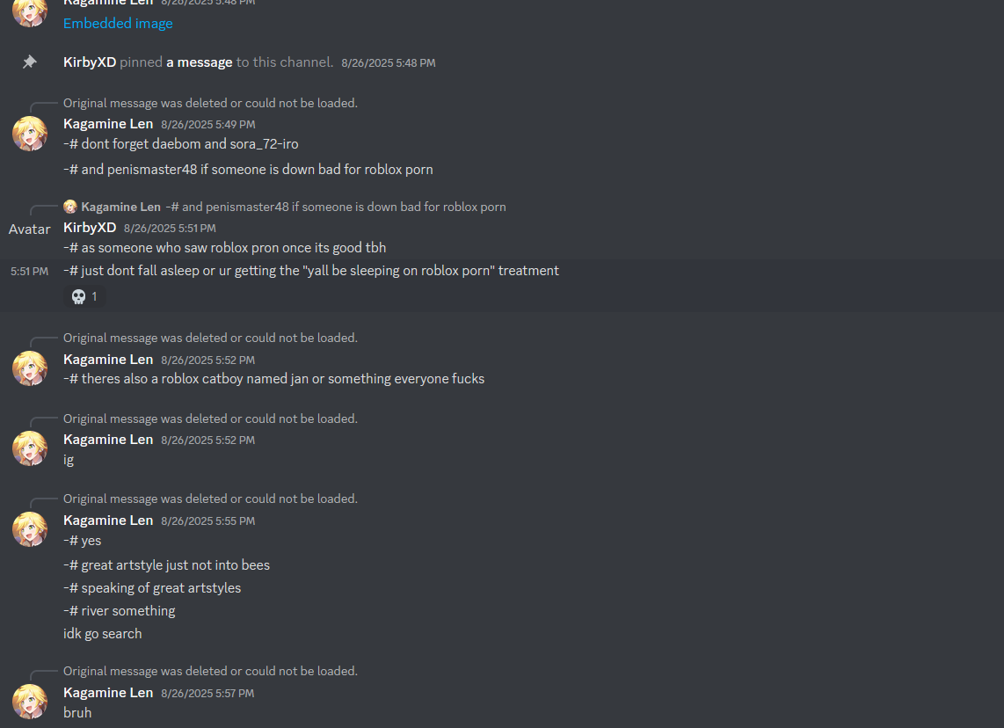The image size is (1004, 728).
Task: Open Kagamine Len username at 5:55 PM
Action: [x=108, y=520]
